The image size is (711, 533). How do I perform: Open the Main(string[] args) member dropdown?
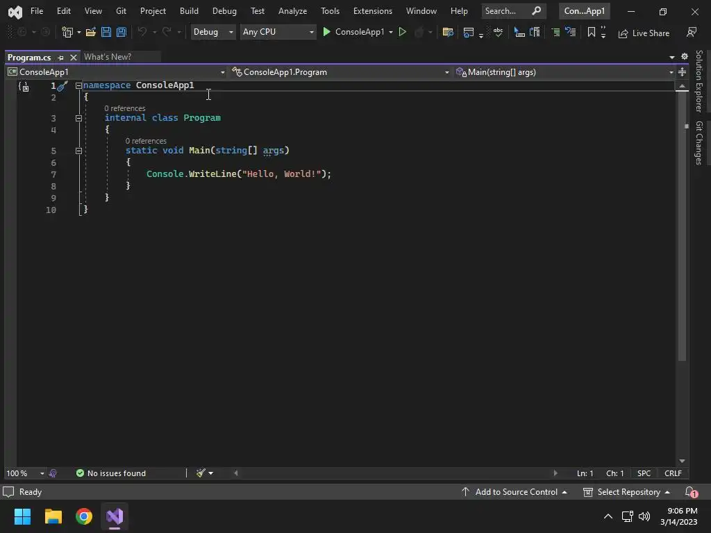[x=564, y=72]
